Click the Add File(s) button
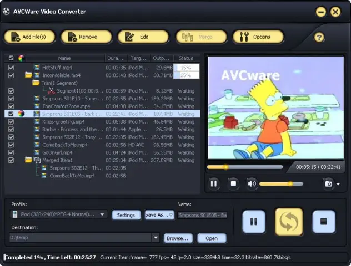351x266 pixels. point(29,37)
